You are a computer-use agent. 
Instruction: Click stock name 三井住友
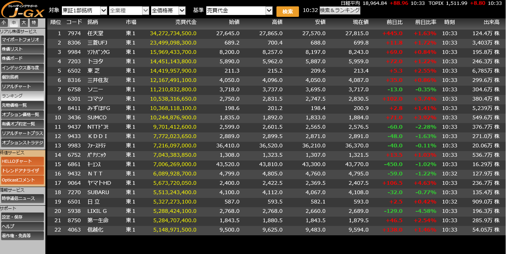[x=98, y=80]
